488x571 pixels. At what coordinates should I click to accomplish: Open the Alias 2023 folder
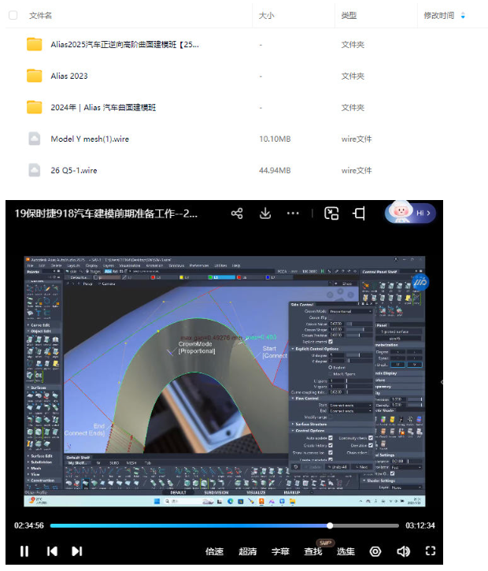[69, 76]
